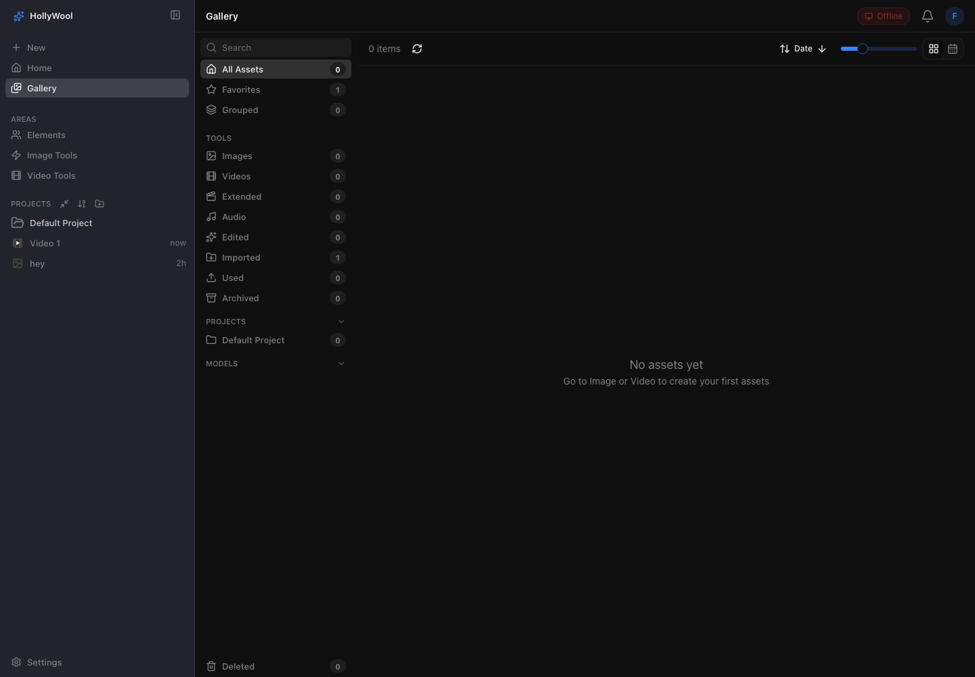This screenshot has width=975, height=677.
Task: Filter by Used assets
Action: [276, 278]
